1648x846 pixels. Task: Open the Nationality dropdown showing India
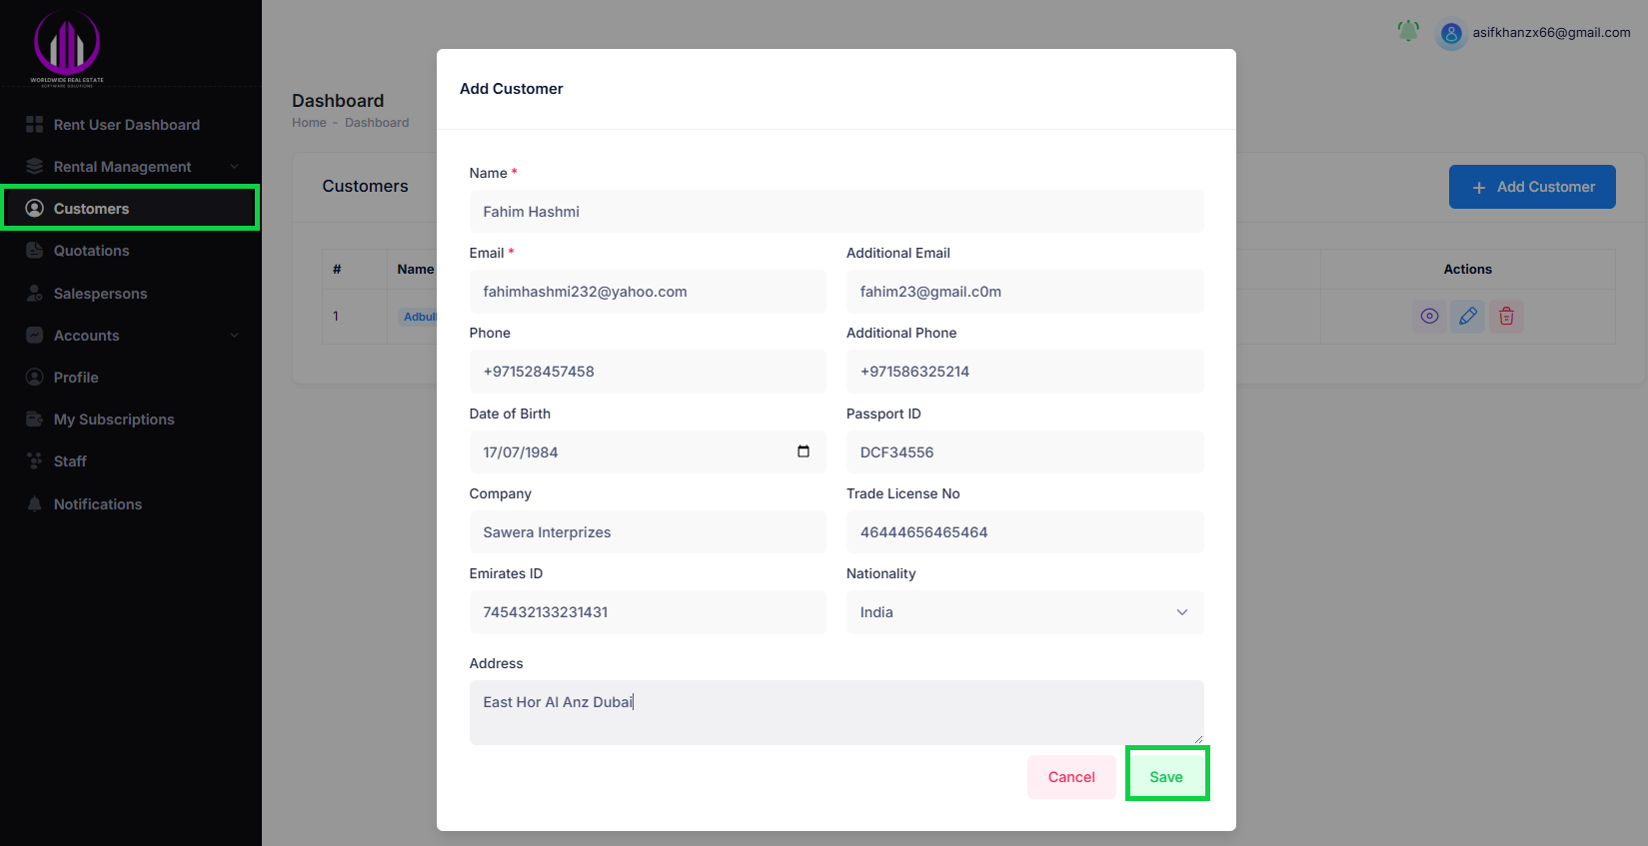point(1024,612)
